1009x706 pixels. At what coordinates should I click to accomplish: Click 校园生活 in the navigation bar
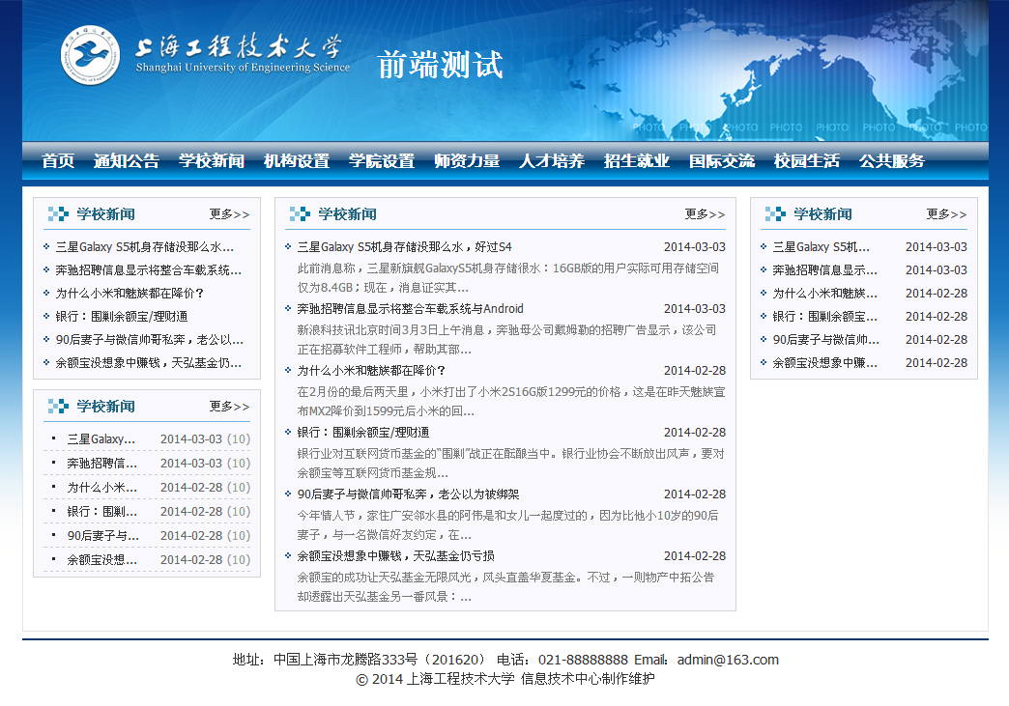coord(807,161)
